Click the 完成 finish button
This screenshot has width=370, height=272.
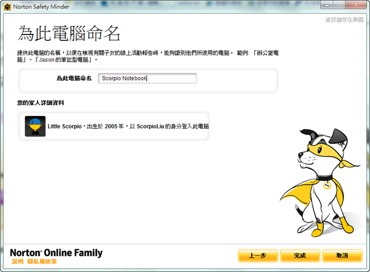pos(300,255)
